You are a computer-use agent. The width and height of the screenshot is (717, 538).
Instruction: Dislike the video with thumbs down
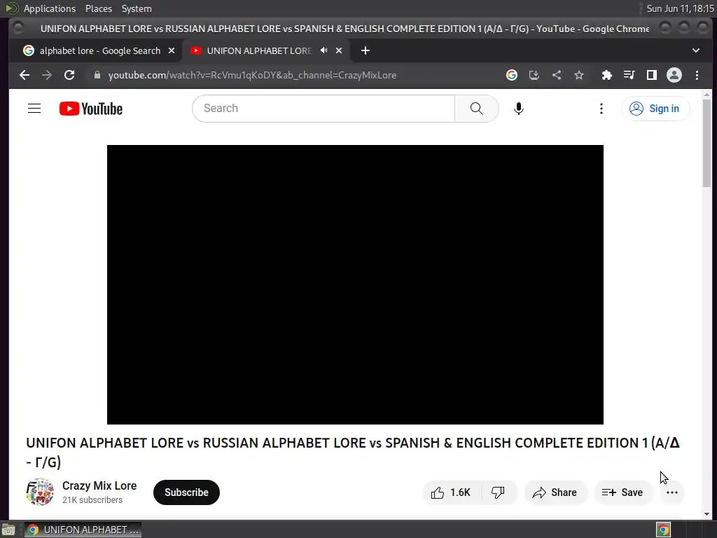[498, 492]
